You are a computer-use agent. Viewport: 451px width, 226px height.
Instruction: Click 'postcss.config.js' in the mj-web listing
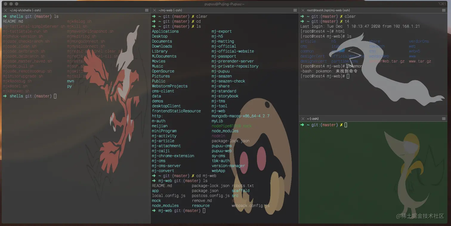tap(211, 196)
